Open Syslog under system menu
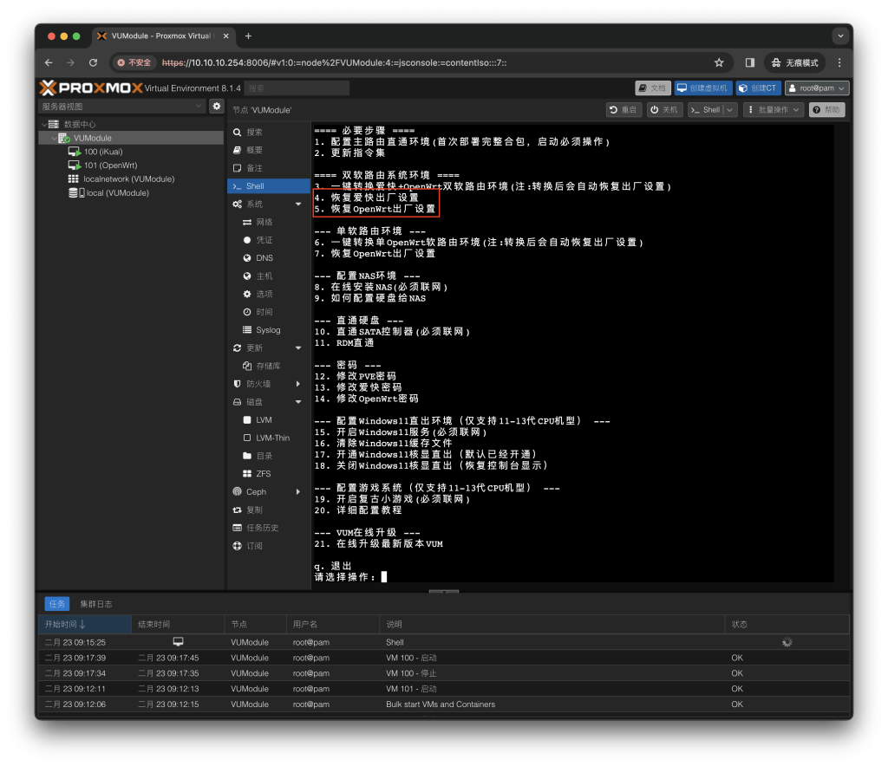The image size is (888, 766). 267,330
